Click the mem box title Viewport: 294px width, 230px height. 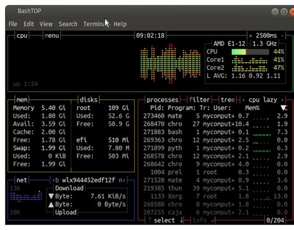point(22,100)
